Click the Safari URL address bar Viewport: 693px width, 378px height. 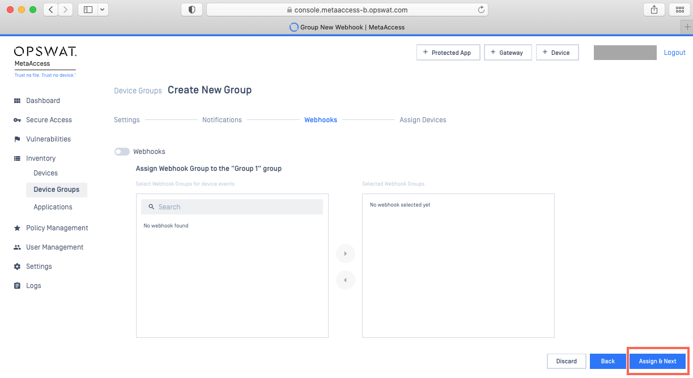(347, 10)
